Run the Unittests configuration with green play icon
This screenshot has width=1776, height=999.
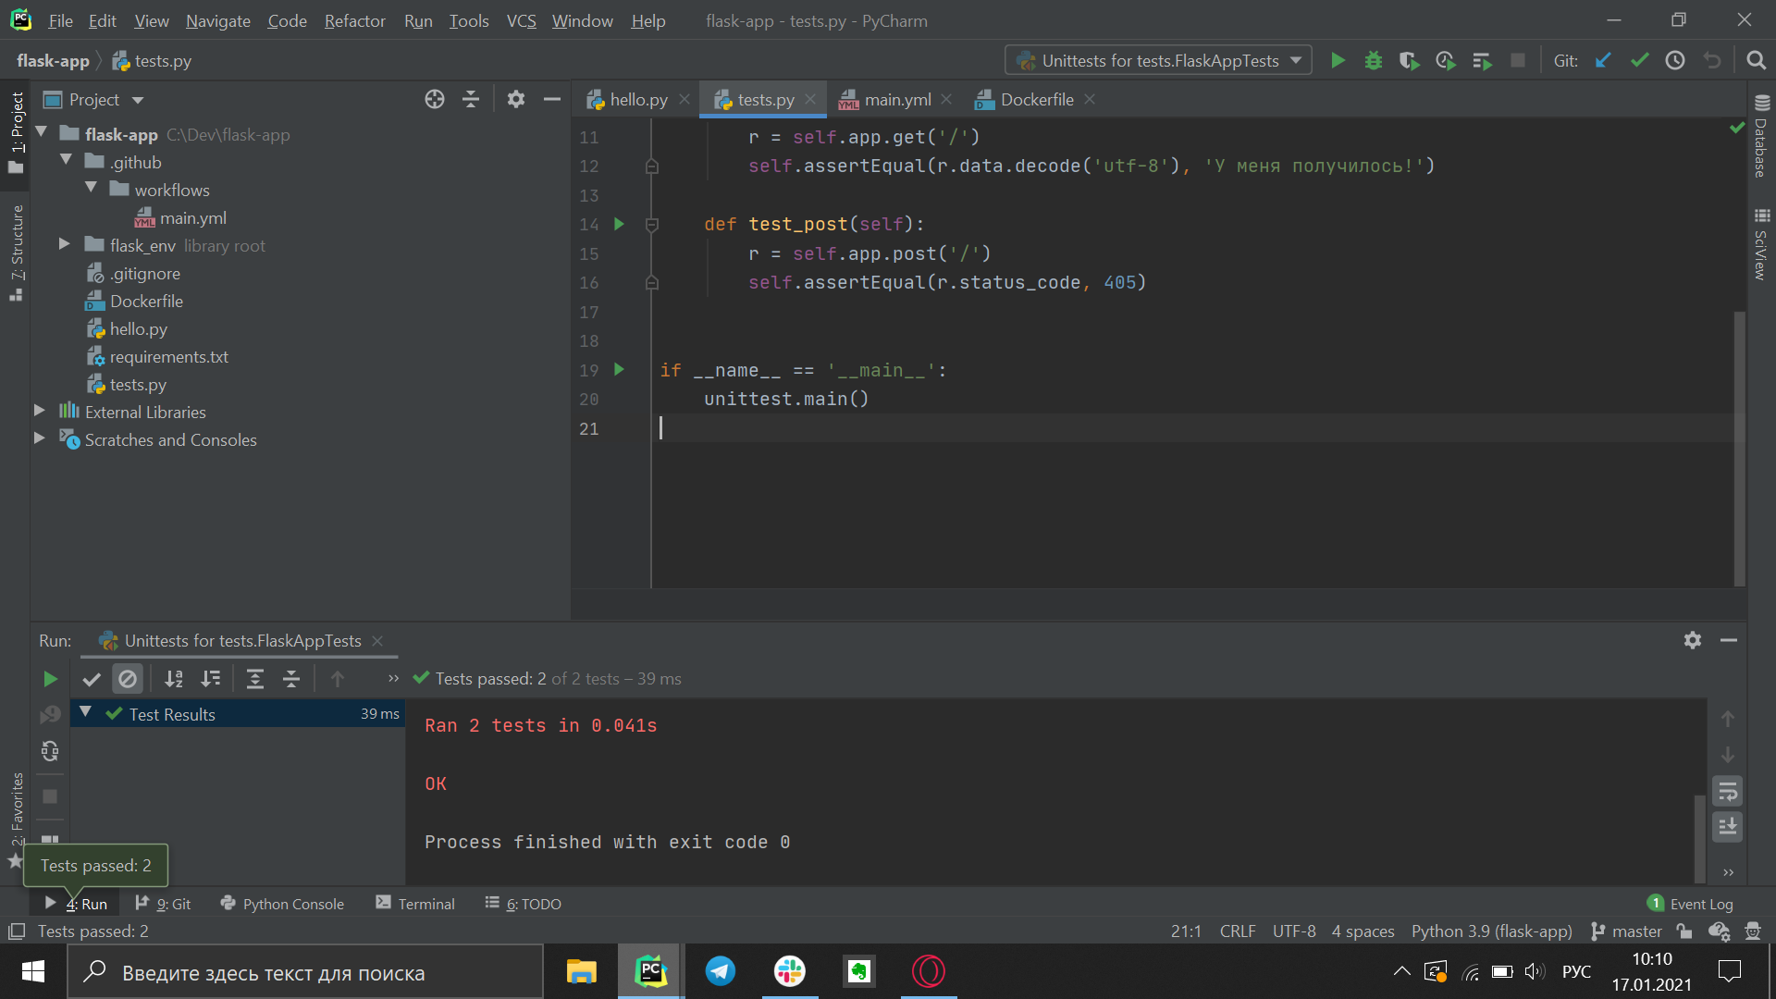tap(1338, 61)
